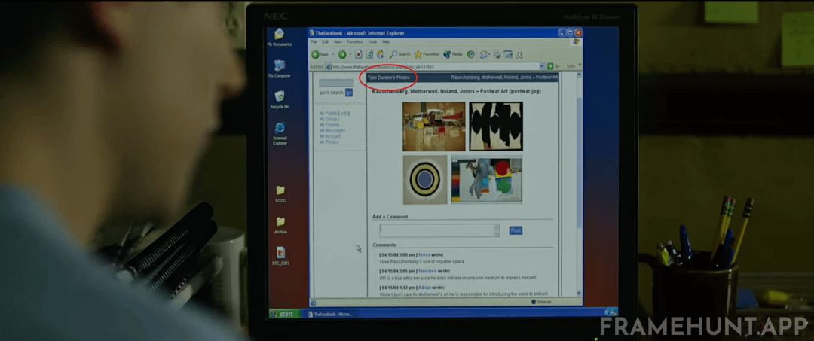Image resolution: width=814 pixels, height=341 pixels.
Task: Click the edit link beside My Profile
Action: point(344,113)
